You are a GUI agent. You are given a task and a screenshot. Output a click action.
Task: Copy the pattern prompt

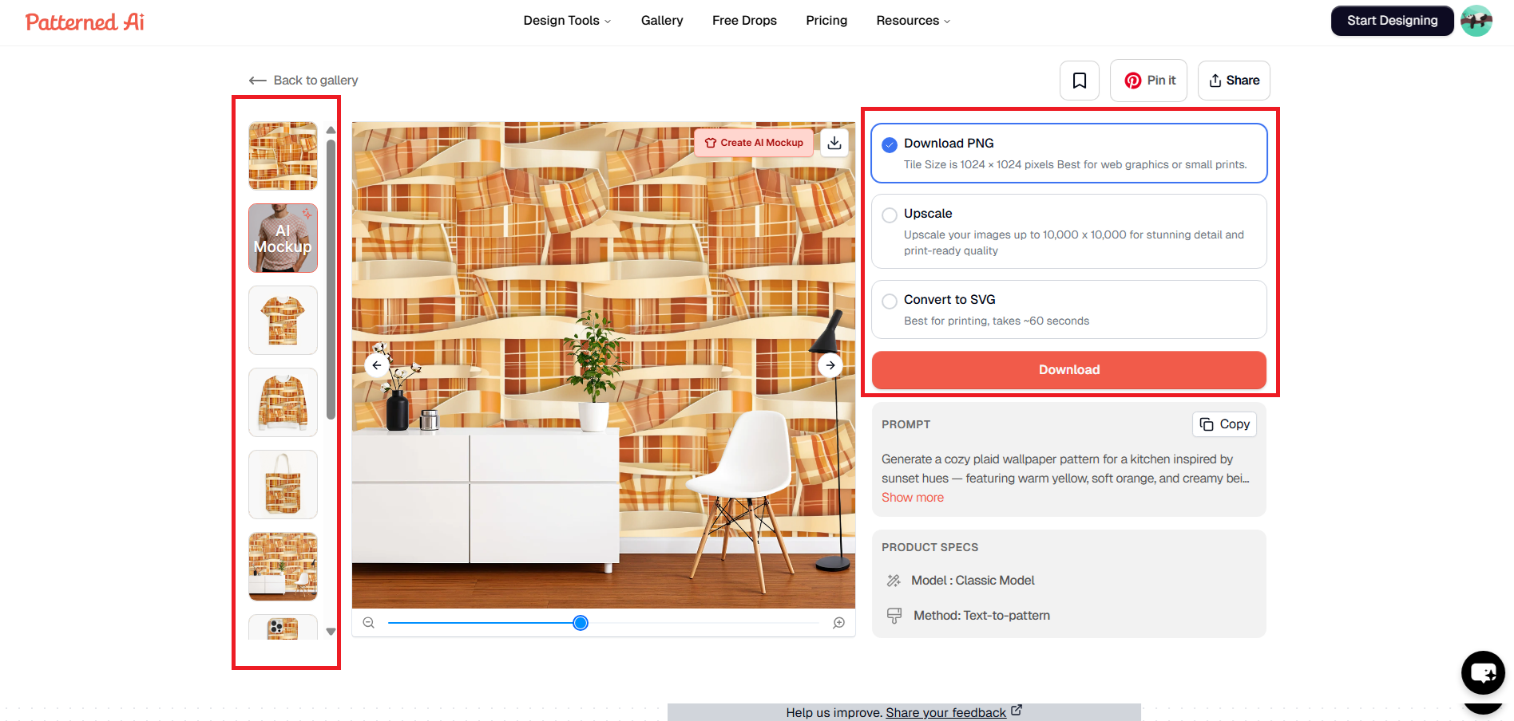1224,424
